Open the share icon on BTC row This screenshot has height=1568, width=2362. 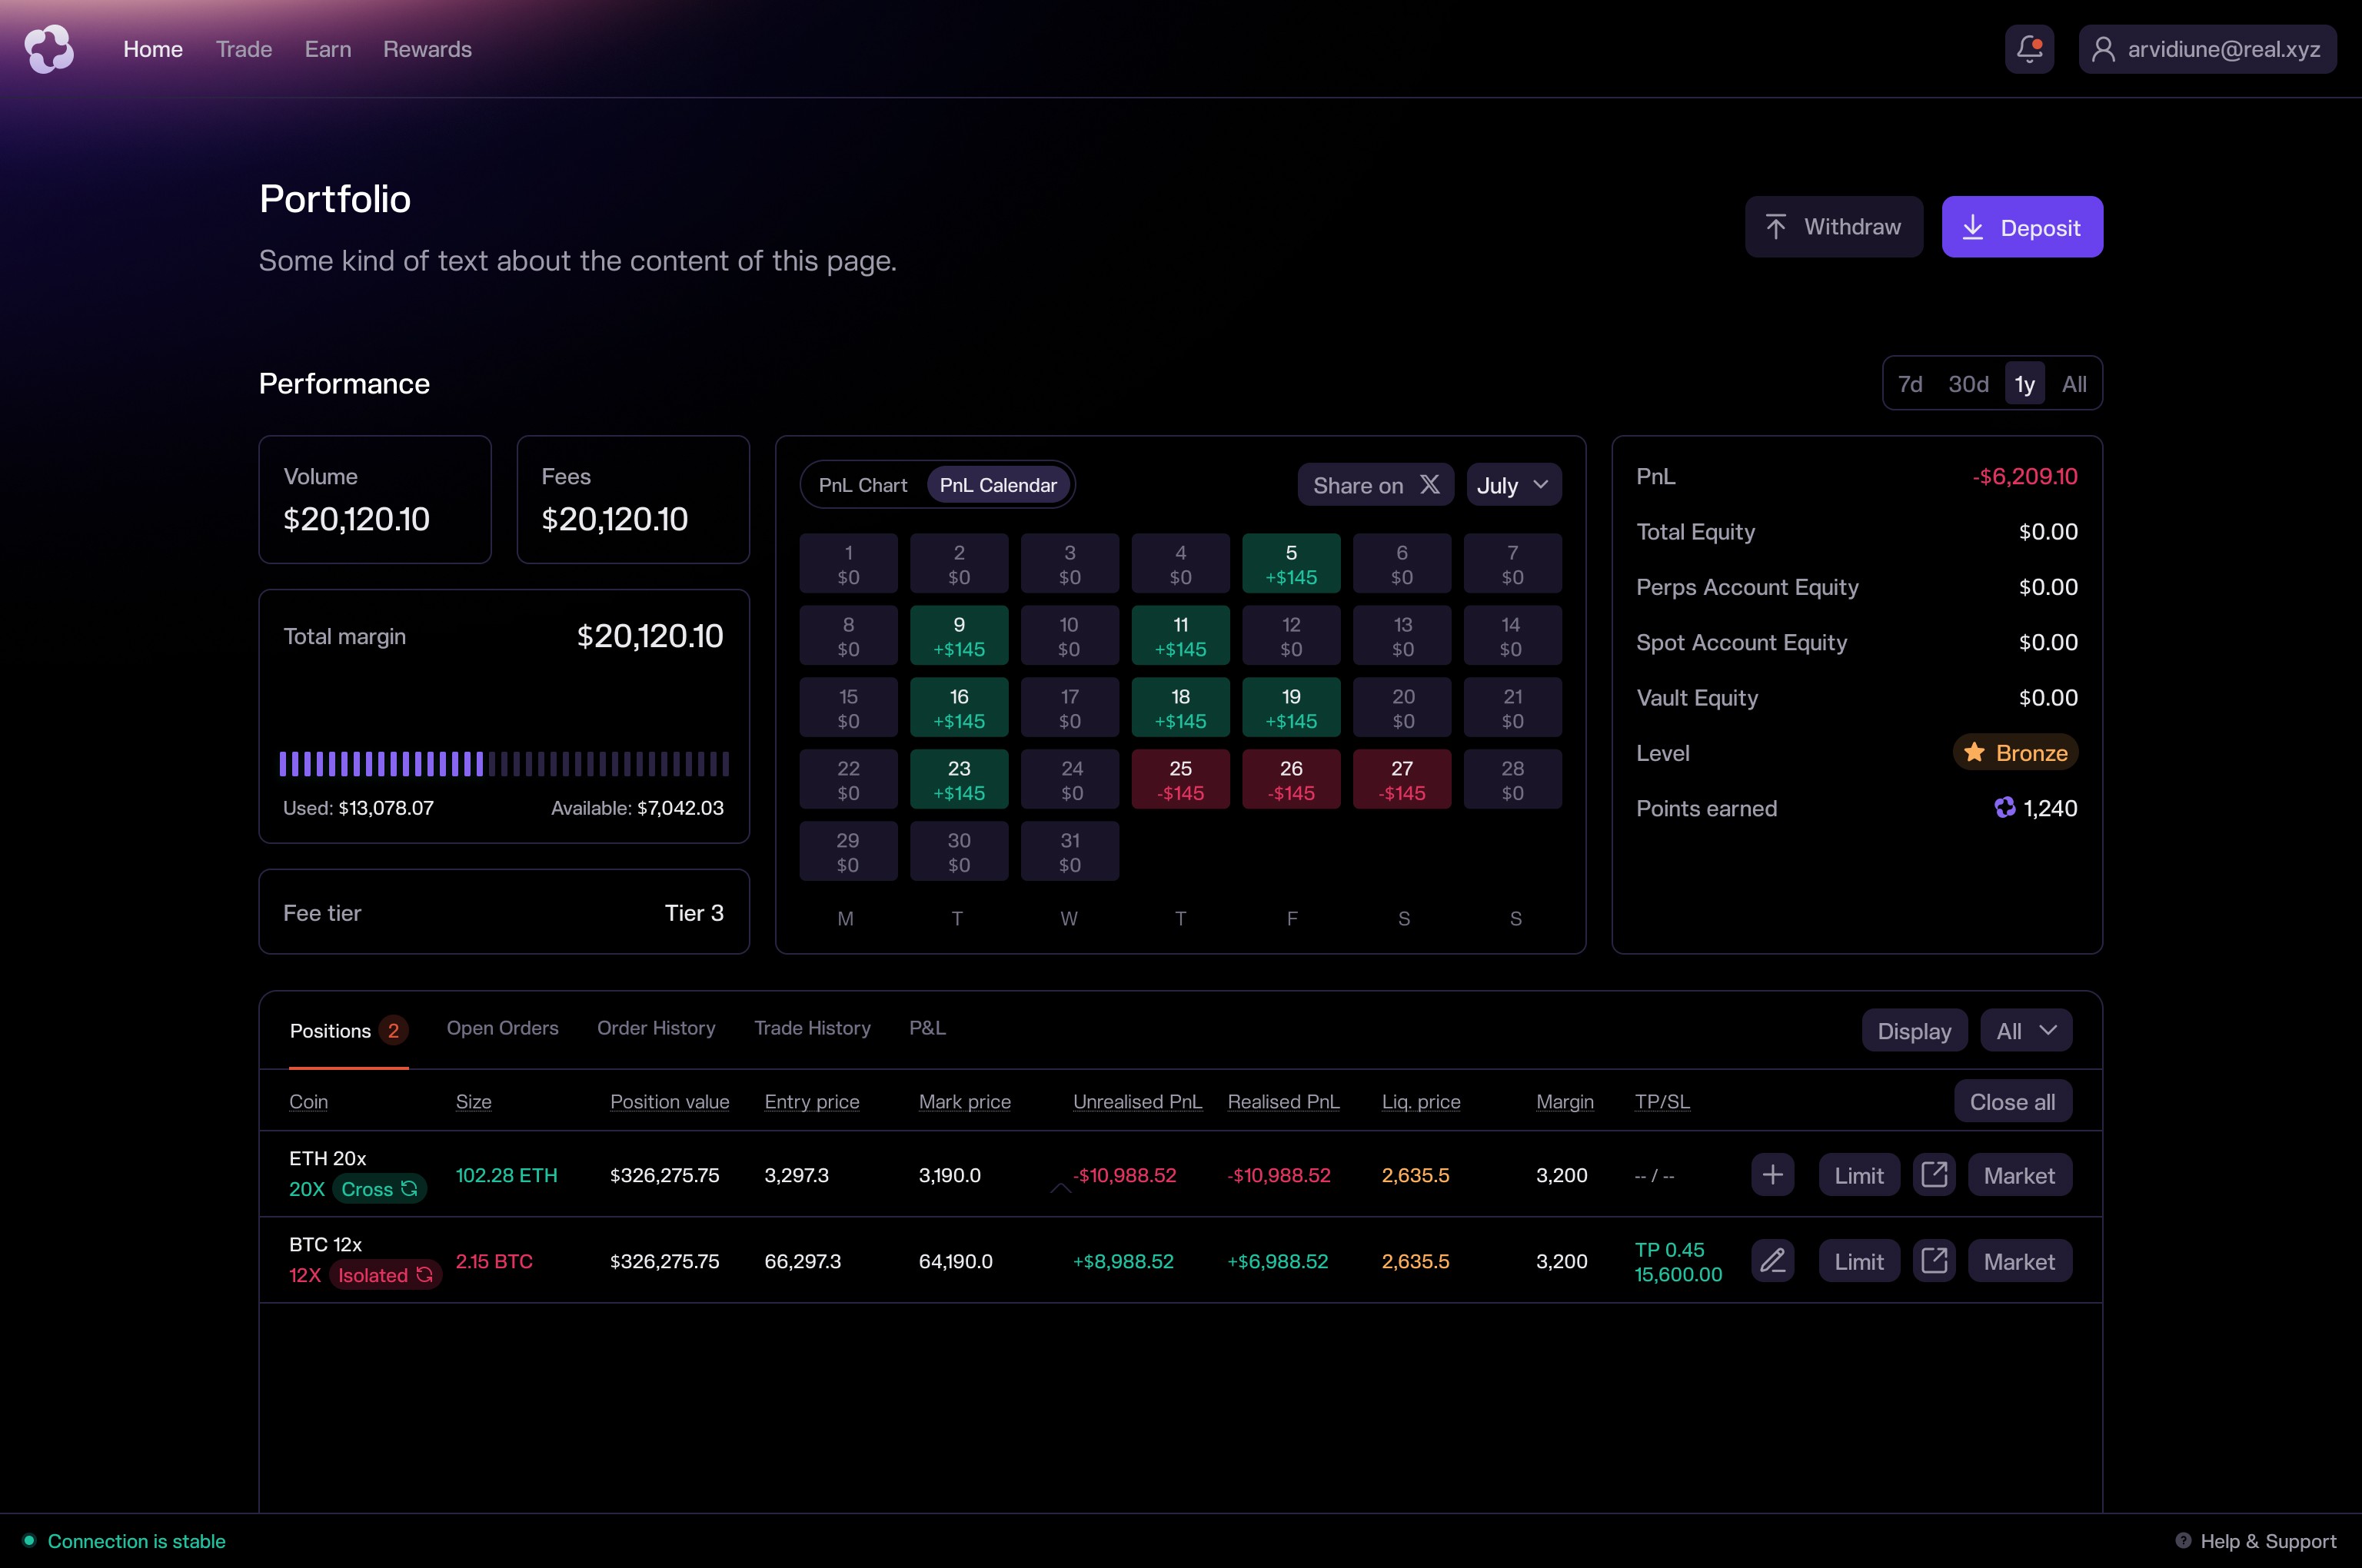point(1934,1261)
